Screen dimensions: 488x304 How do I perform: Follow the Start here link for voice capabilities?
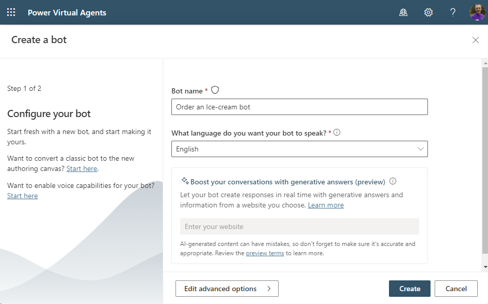pos(23,196)
